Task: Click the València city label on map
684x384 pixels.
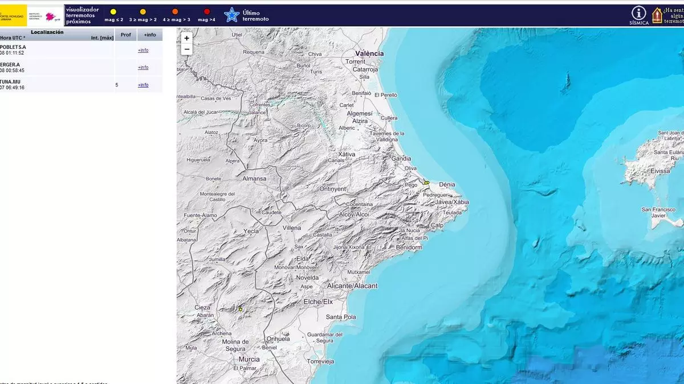Action: point(369,53)
